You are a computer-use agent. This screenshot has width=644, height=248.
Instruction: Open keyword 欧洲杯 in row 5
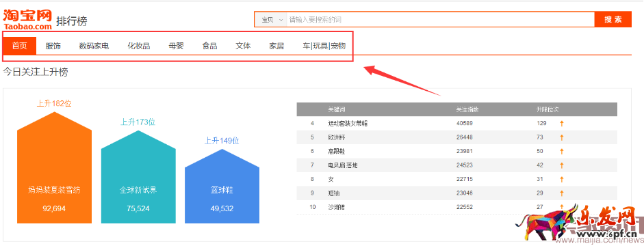coord(337,137)
